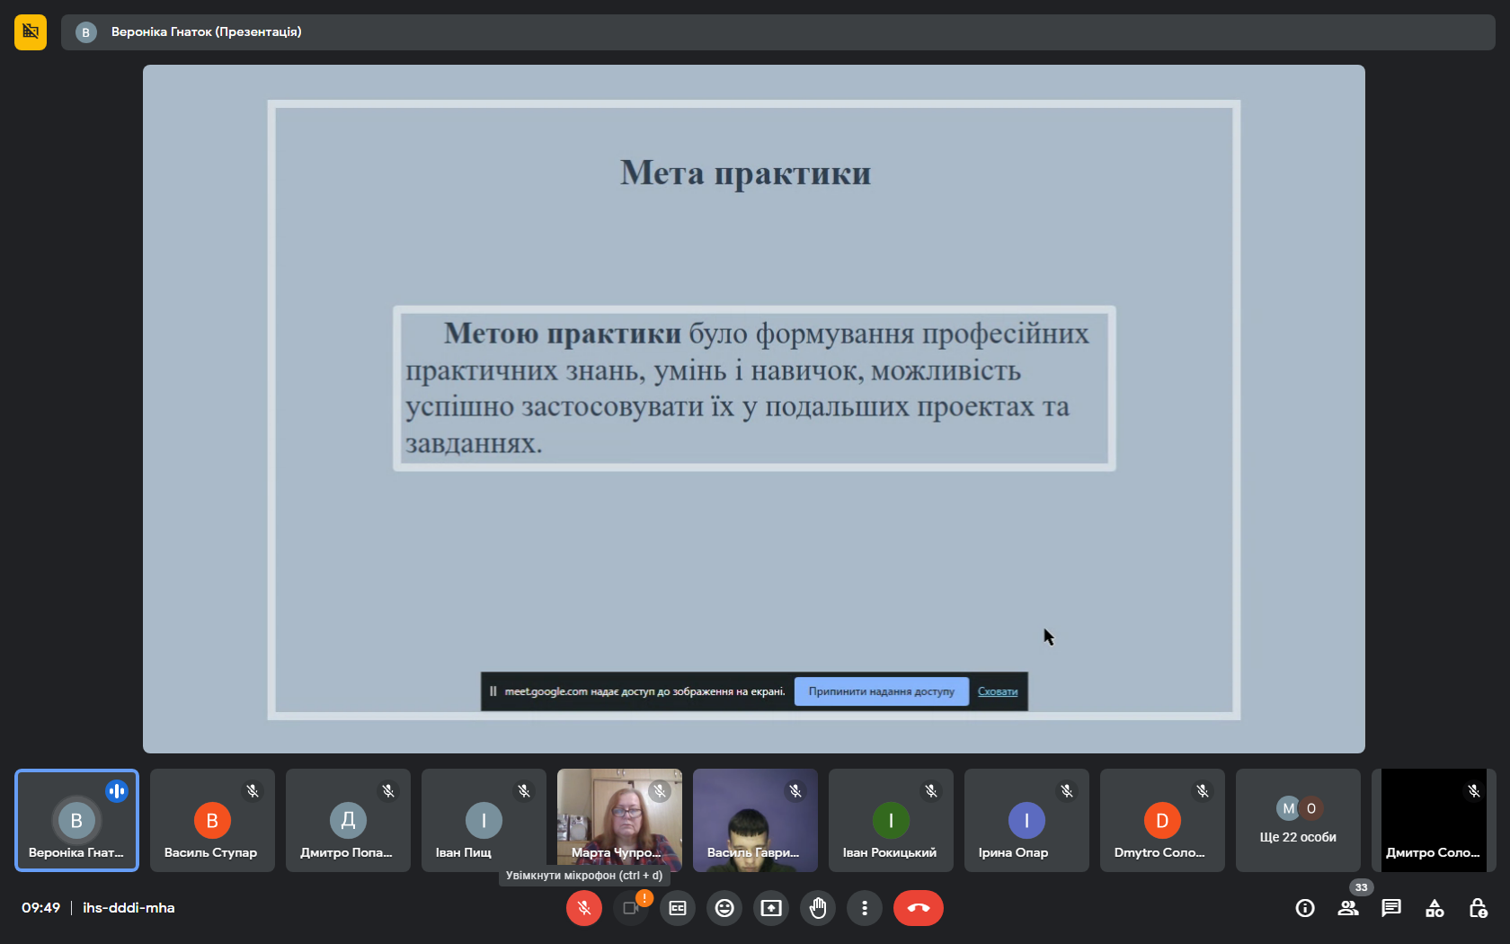Open the emoji reactions

pyautogui.click(x=724, y=908)
